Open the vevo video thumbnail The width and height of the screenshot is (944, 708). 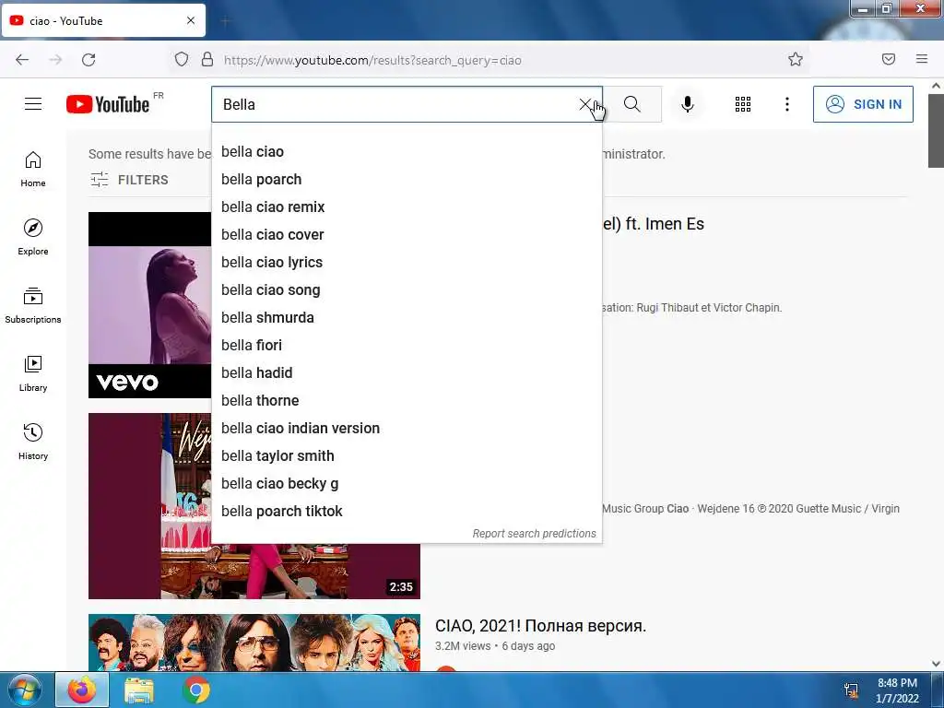click(150, 304)
